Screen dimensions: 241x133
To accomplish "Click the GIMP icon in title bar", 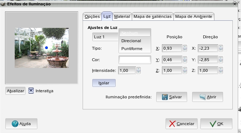I will (x=3, y=4).
